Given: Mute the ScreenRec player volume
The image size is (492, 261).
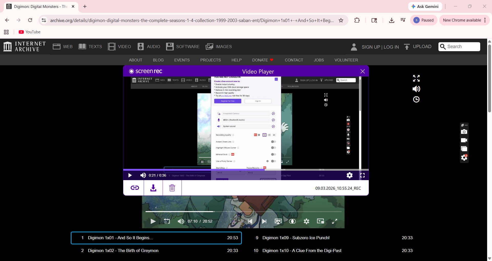Looking at the screenshot, I should (x=143, y=175).
